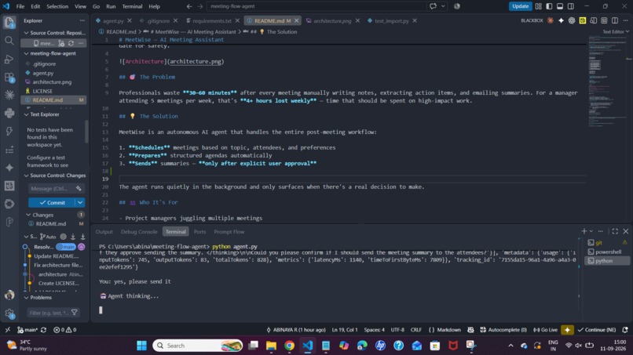Open the Text Editor dropdown
This screenshot has height=355, width=633.
616,31
